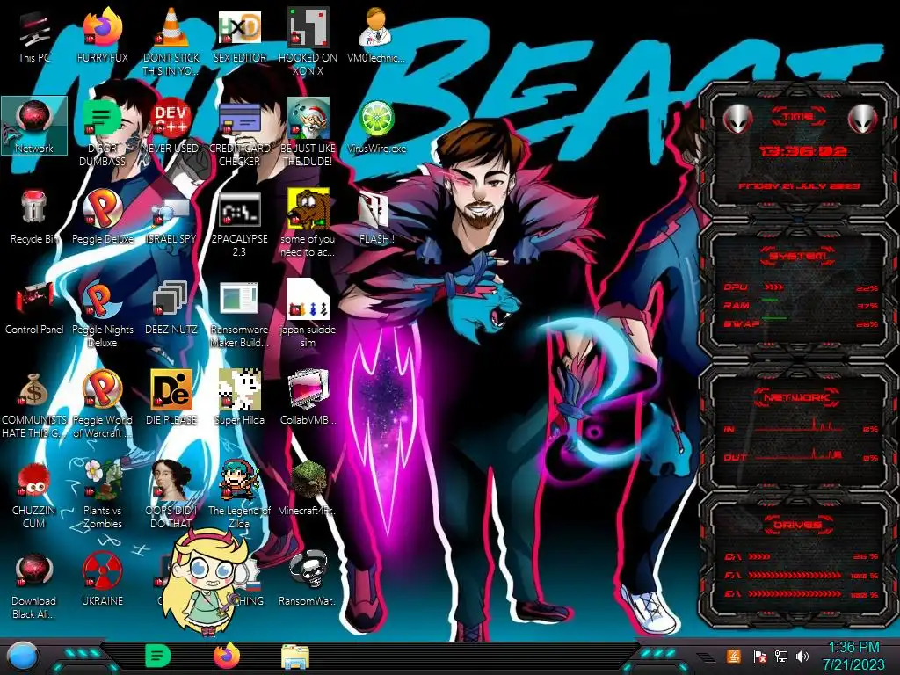The width and height of the screenshot is (900, 675).
Task: Click the network OUT graph
Action: [800, 454]
